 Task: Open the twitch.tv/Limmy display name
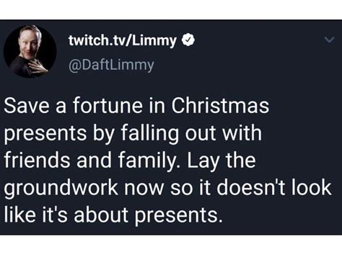pos(123,40)
